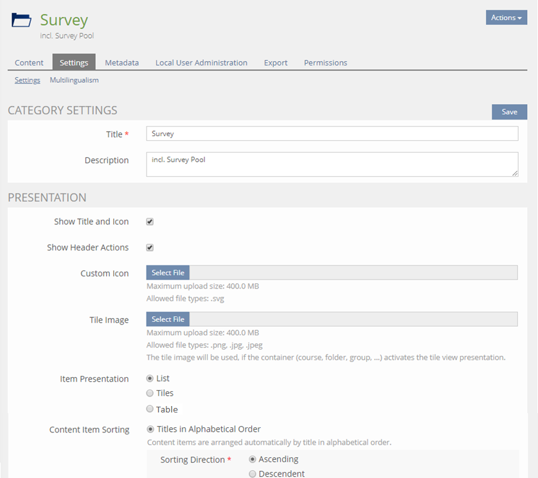The width and height of the screenshot is (538, 478).
Task: Open the Export tab
Action: 276,62
